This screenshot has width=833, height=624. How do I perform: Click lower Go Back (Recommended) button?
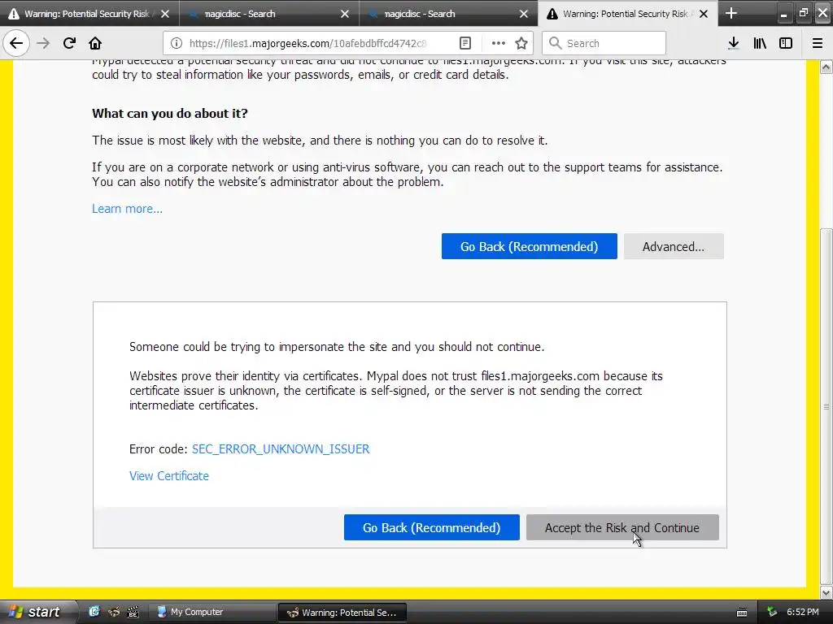click(x=431, y=527)
